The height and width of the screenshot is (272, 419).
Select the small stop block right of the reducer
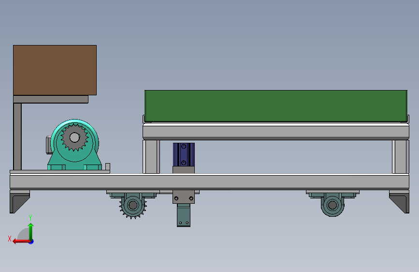(108, 166)
